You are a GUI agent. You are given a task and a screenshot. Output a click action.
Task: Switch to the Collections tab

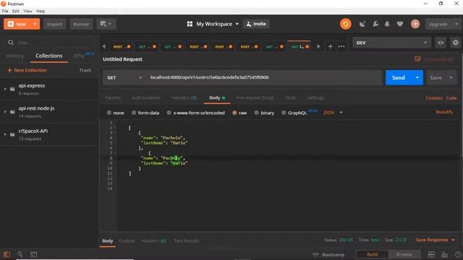coord(49,56)
